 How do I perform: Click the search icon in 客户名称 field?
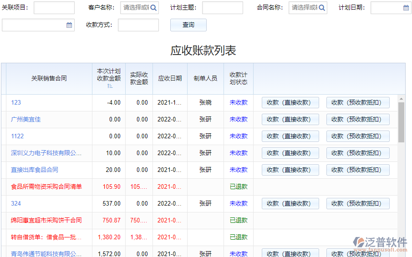(x=153, y=8)
